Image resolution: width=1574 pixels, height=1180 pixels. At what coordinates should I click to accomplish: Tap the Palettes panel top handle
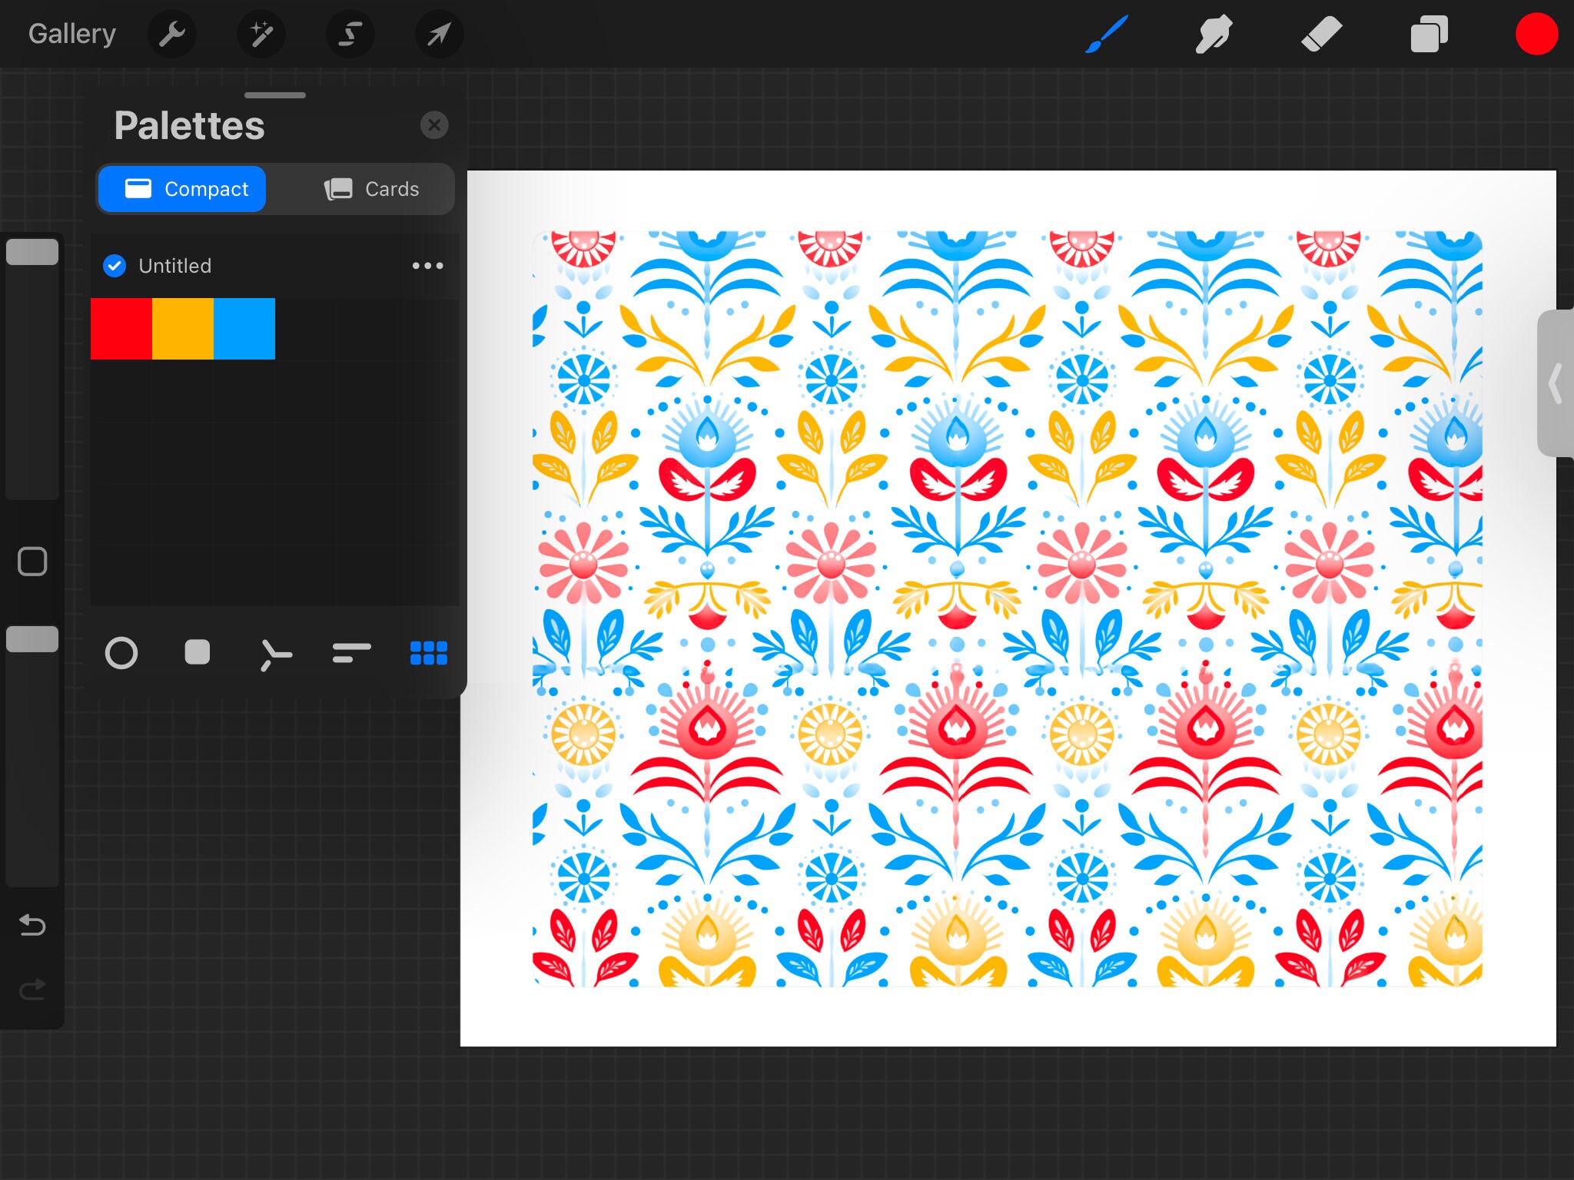275,95
